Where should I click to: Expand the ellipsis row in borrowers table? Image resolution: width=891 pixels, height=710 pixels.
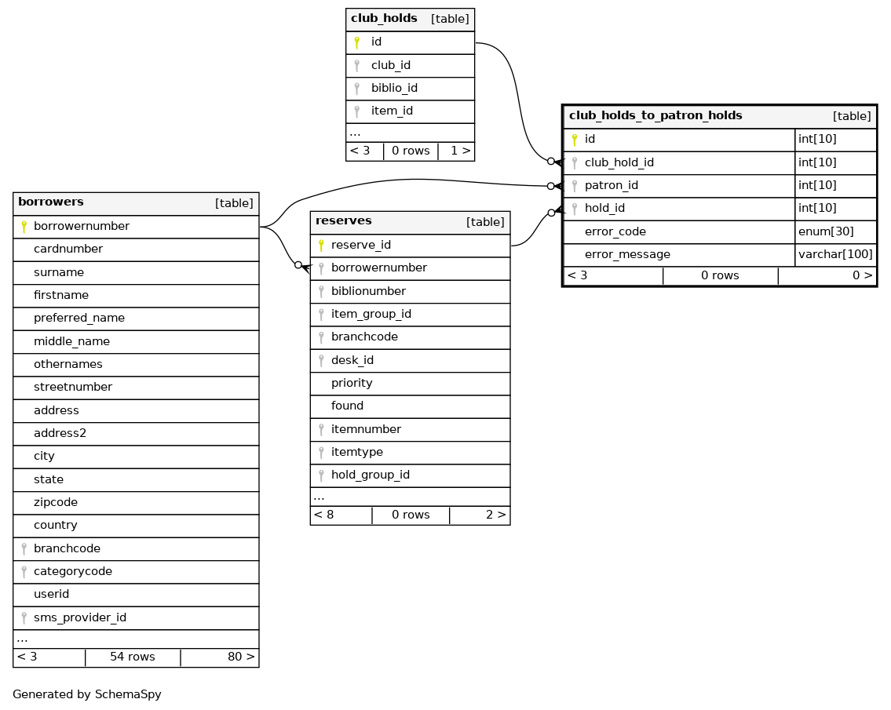(23, 639)
